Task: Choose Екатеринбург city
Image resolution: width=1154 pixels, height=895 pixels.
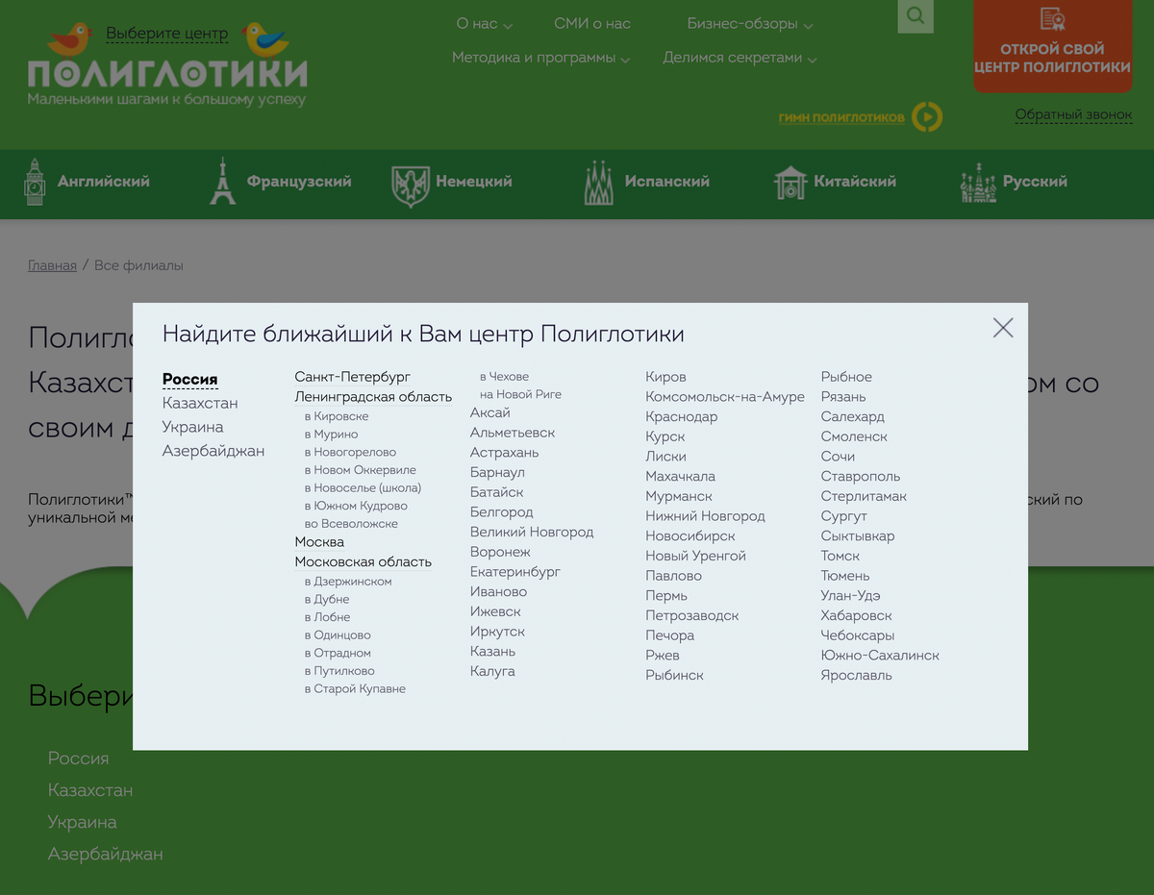Action: [515, 572]
